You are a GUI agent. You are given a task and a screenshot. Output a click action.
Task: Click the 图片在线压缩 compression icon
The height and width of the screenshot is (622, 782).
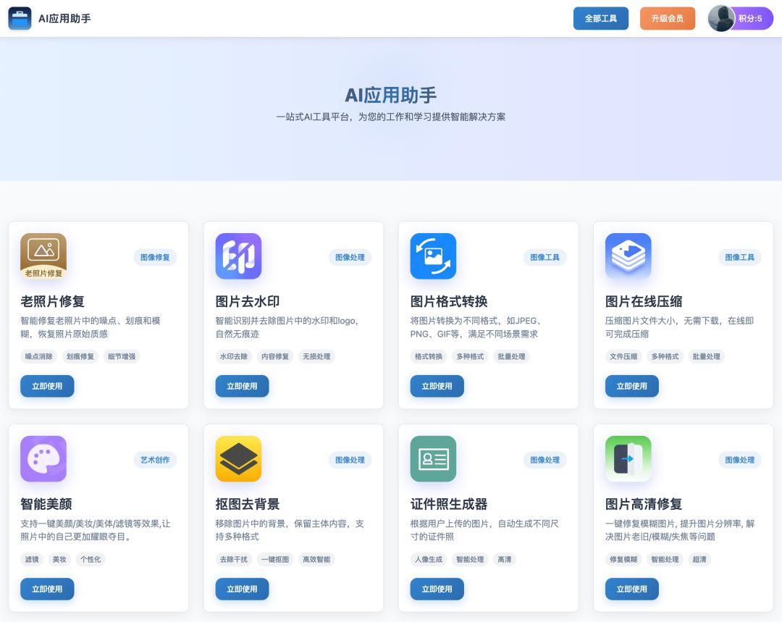(628, 256)
